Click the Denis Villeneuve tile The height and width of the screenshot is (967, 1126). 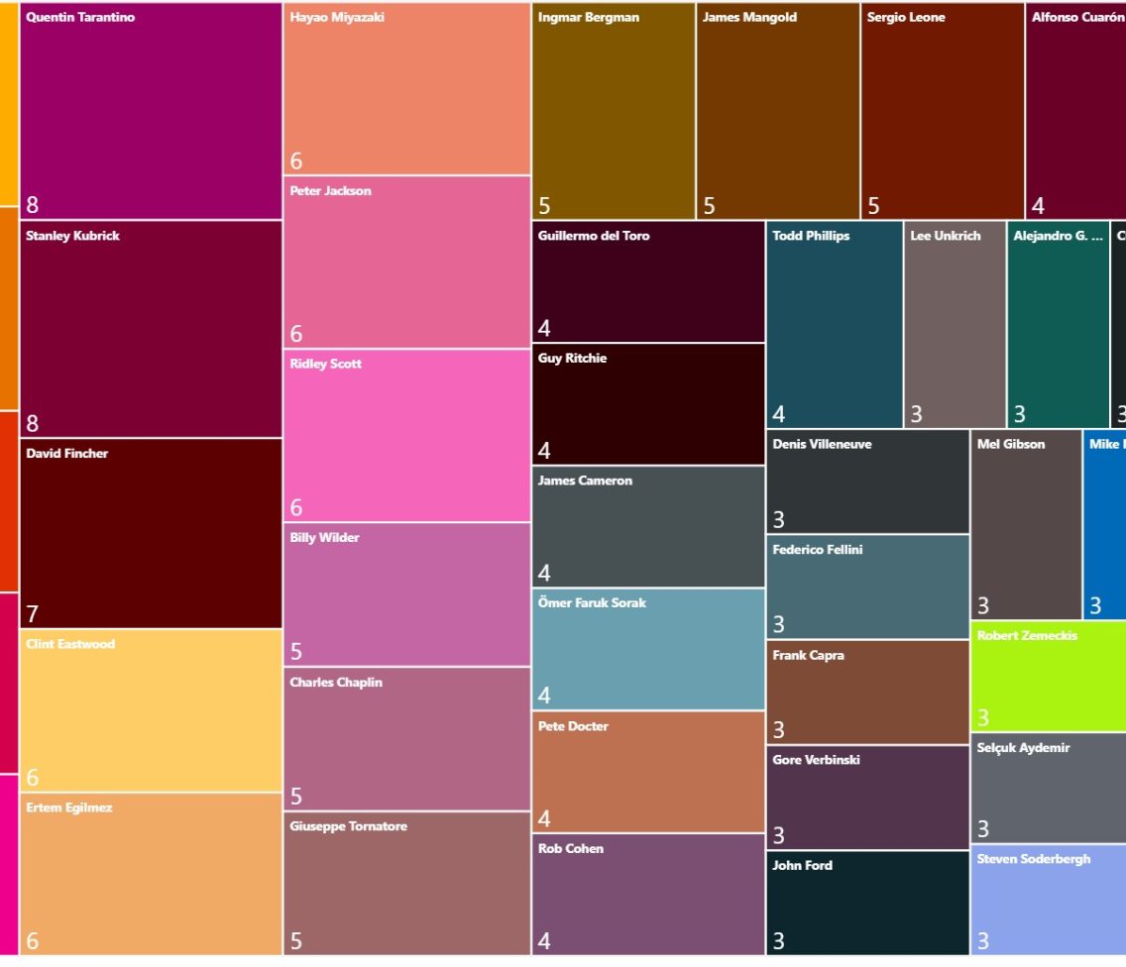click(x=868, y=482)
